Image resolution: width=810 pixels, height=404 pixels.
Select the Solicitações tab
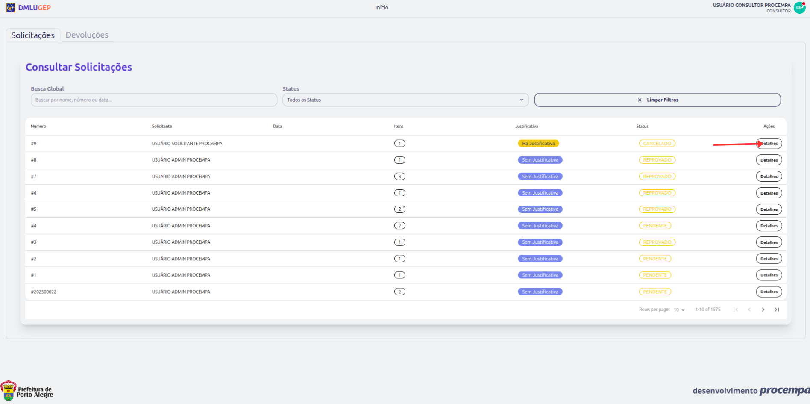pyautogui.click(x=33, y=35)
